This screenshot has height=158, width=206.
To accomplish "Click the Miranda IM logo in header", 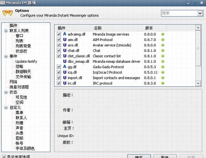I will (8, 13).
